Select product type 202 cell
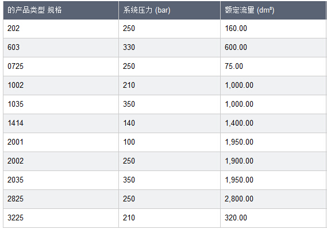Screen dimensions: 327x229 point(61,29)
